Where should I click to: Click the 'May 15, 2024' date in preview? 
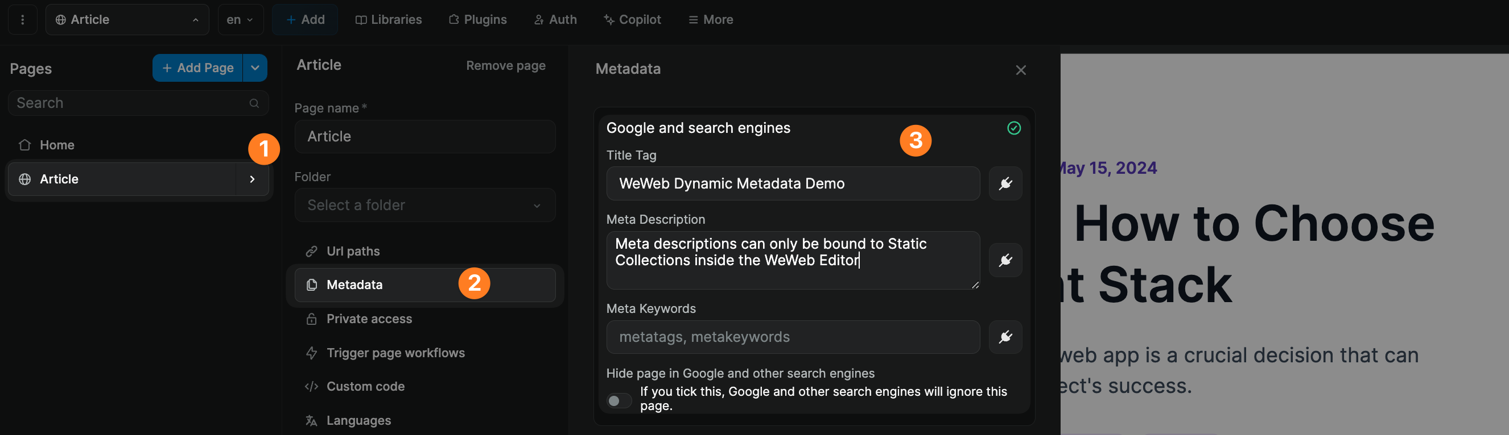[1108, 168]
